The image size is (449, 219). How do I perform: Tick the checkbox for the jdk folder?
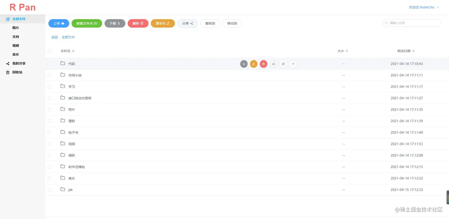(49, 190)
